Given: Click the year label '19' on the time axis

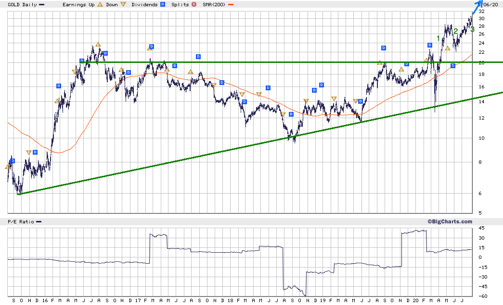Looking at the screenshot, I should [x=322, y=301].
